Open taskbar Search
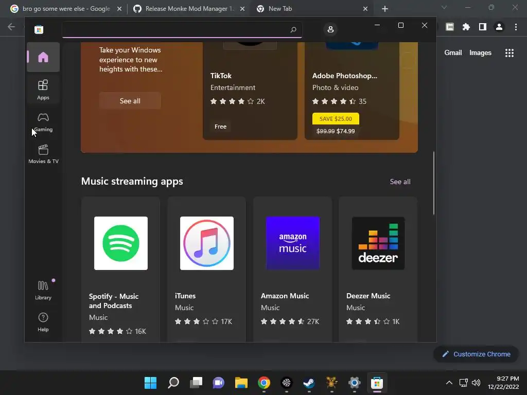 coord(173,383)
